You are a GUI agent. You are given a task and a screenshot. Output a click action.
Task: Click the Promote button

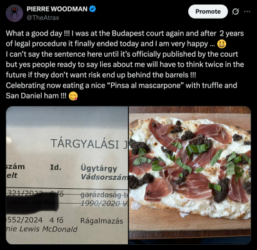(x=208, y=12)
